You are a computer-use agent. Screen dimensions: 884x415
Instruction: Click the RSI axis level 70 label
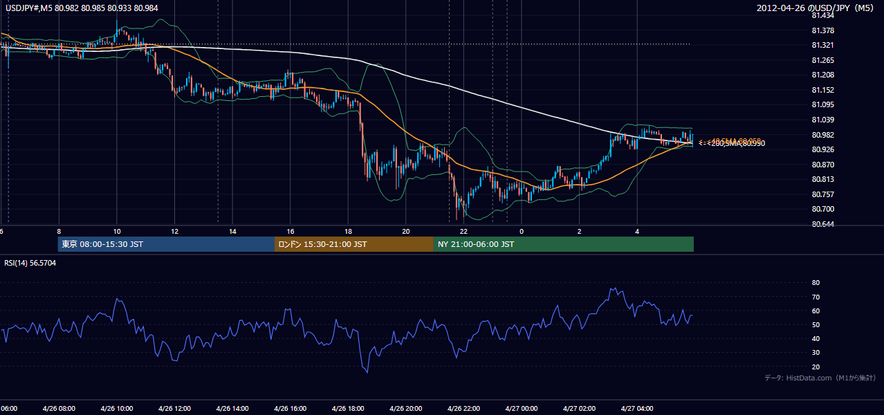click(x=816, y=297)
